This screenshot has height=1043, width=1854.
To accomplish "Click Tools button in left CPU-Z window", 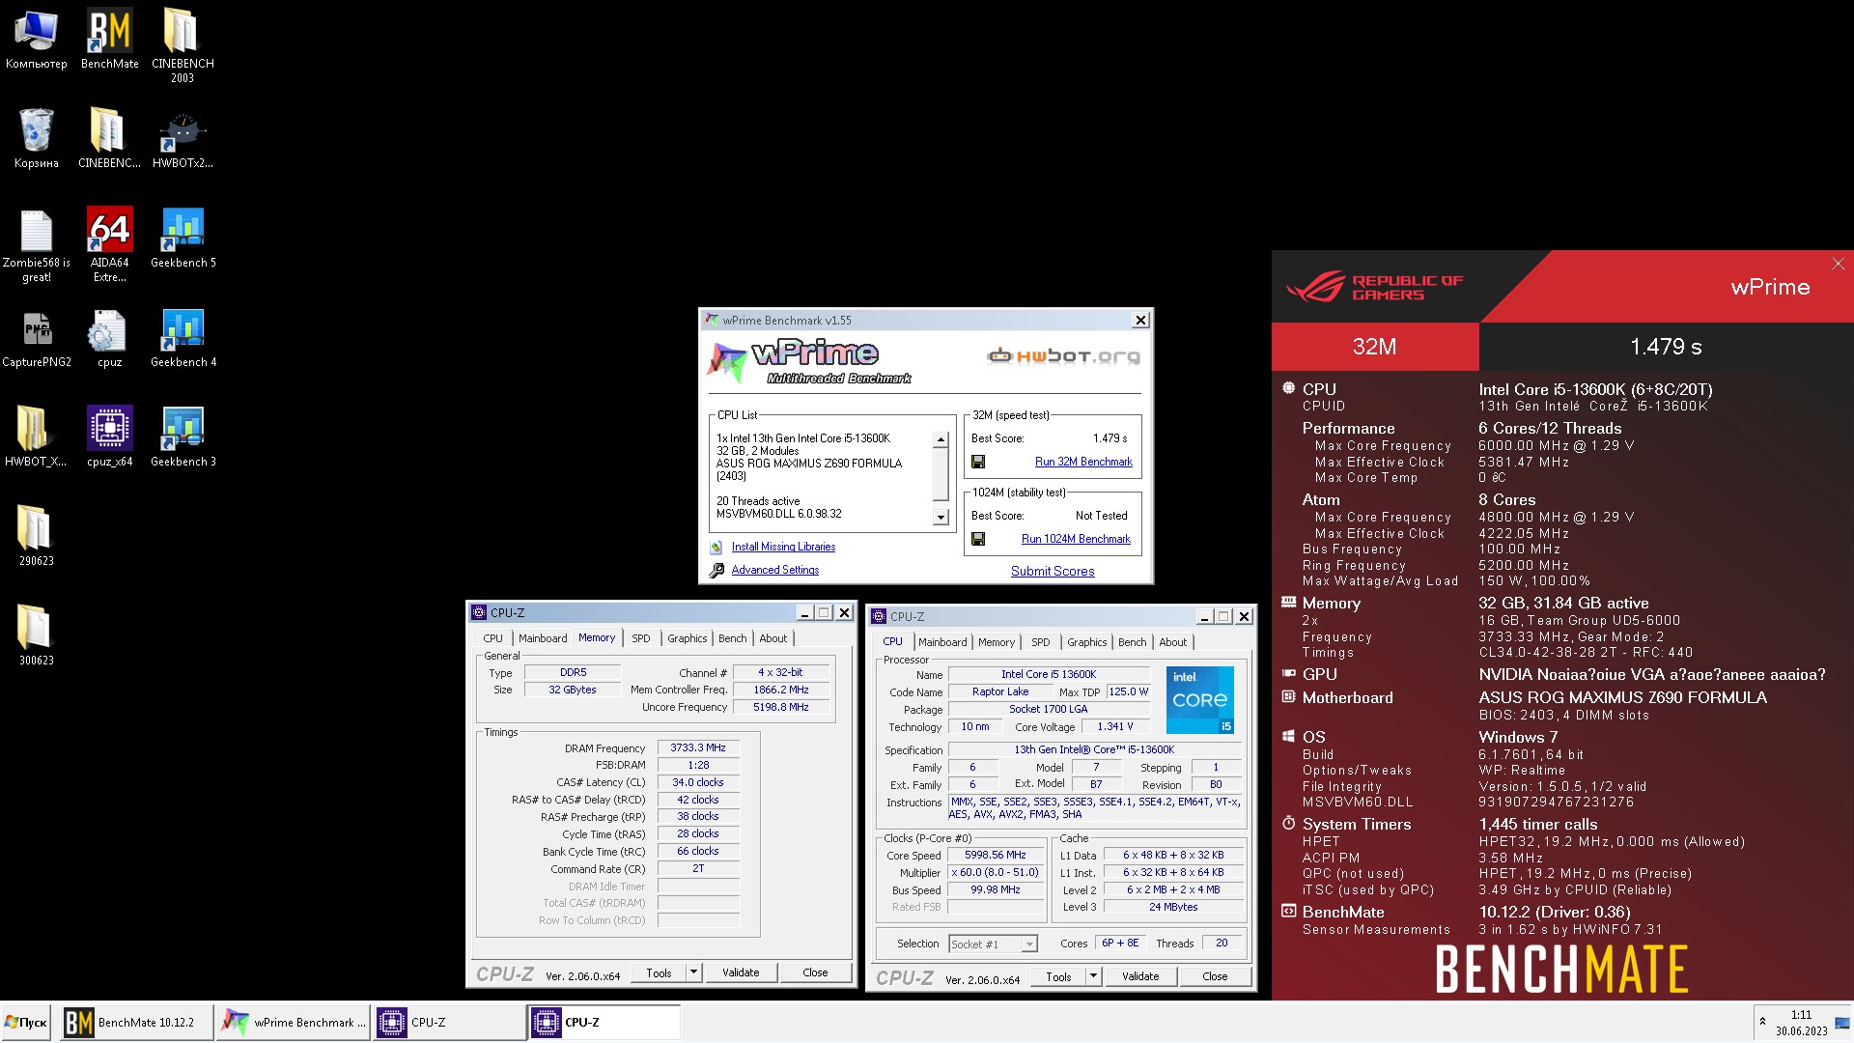I will pyautogui.click(x=659, y=973).
